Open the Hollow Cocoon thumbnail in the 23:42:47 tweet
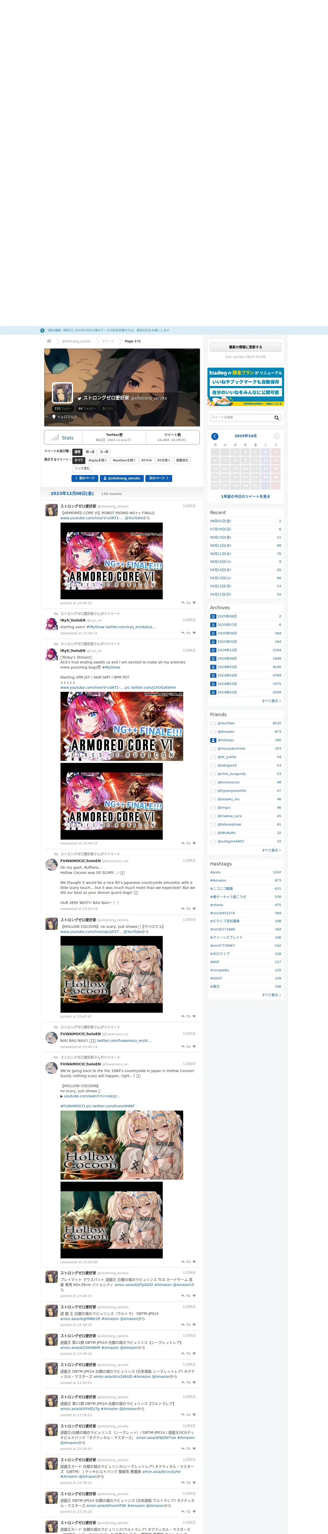This screenshot has width=328, height=1534. [x=111, y=974]
